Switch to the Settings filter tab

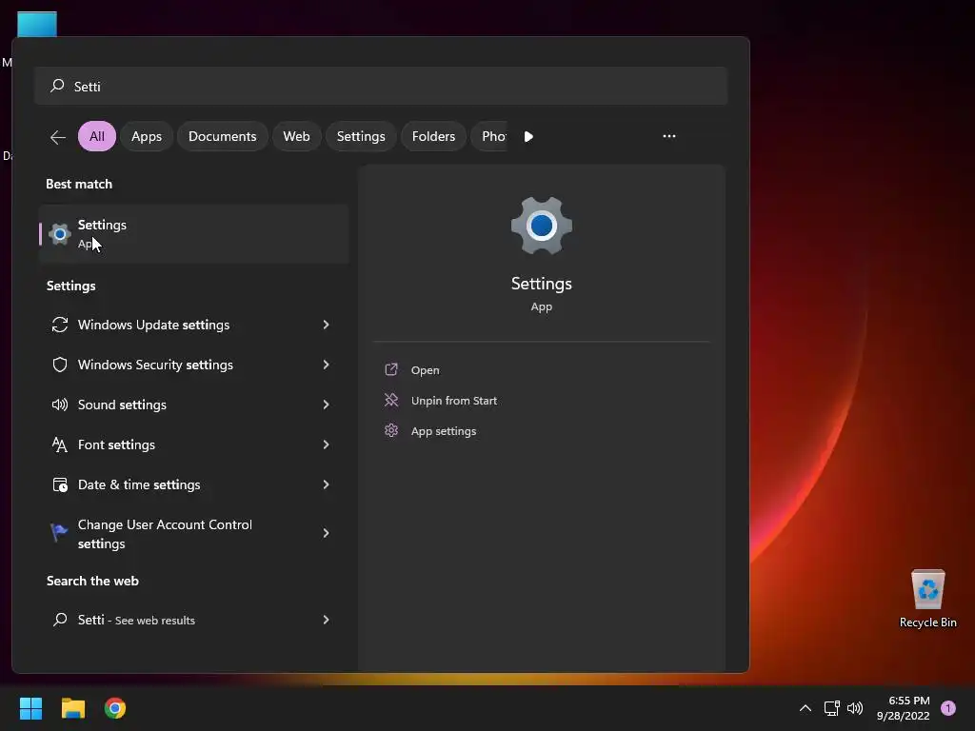361,136
